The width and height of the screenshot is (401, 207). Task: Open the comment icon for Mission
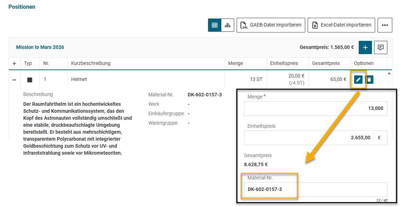tap(381, 47)
